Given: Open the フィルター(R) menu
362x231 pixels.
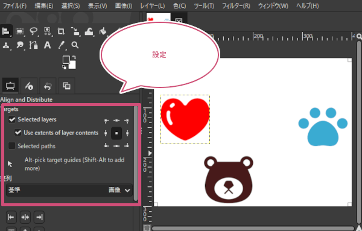Looking at the screenshot, I should [x=236, y=6].
